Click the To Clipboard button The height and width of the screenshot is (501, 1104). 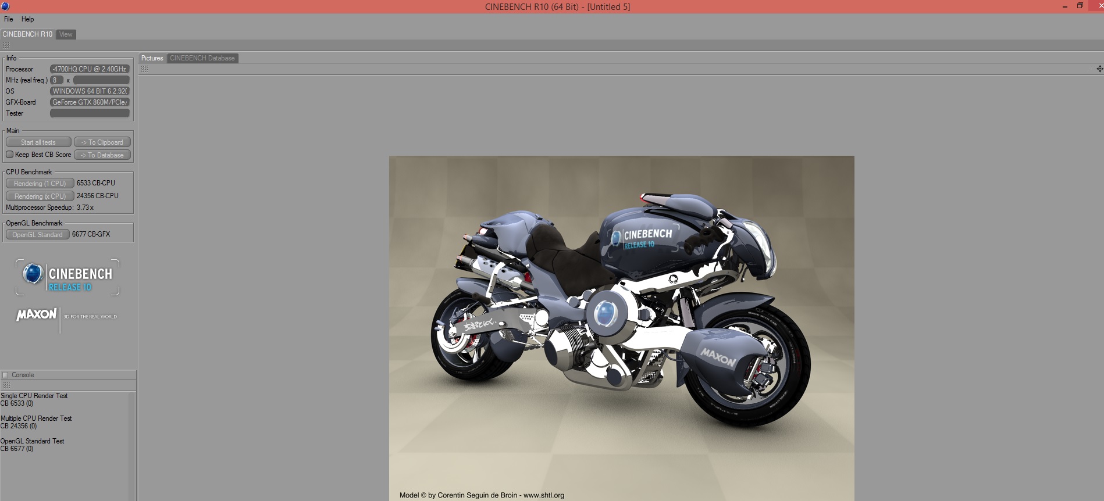102,142
